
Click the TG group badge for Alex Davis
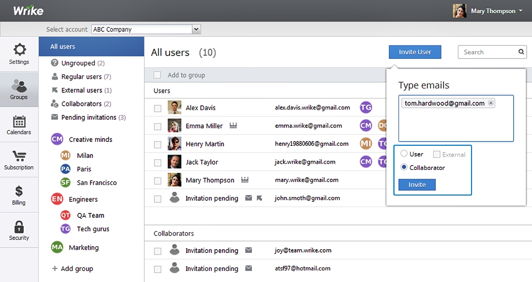coord(366,108)
